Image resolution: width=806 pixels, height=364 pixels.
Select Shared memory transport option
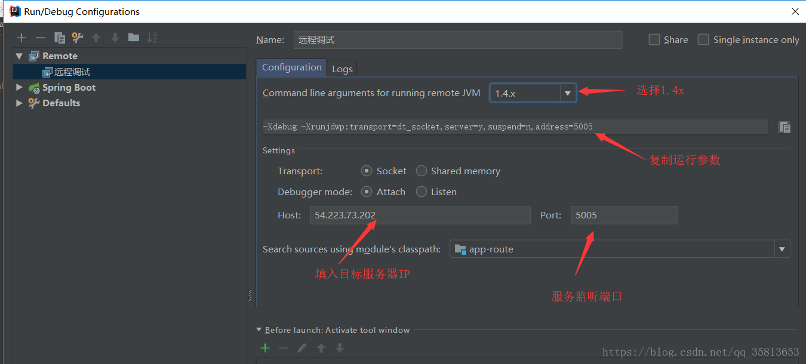tap(422, 171)
